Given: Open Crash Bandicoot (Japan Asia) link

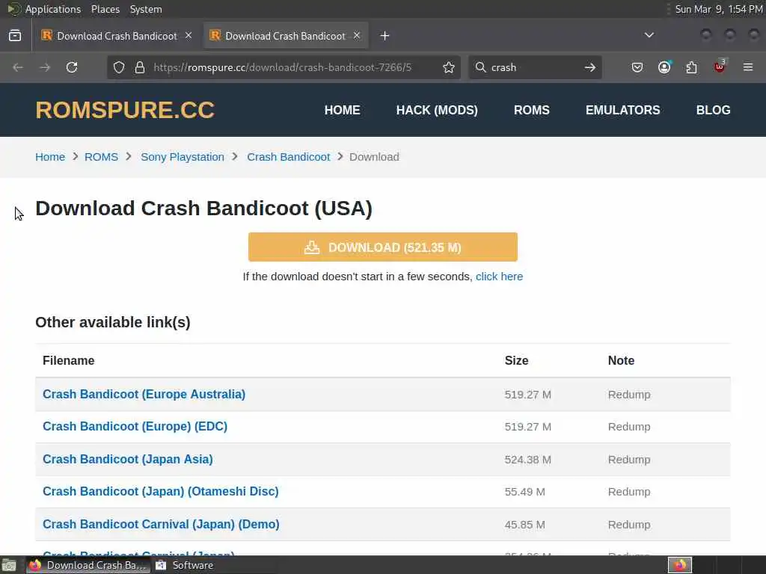Looking at the screenshot, I should pos(127,460).
